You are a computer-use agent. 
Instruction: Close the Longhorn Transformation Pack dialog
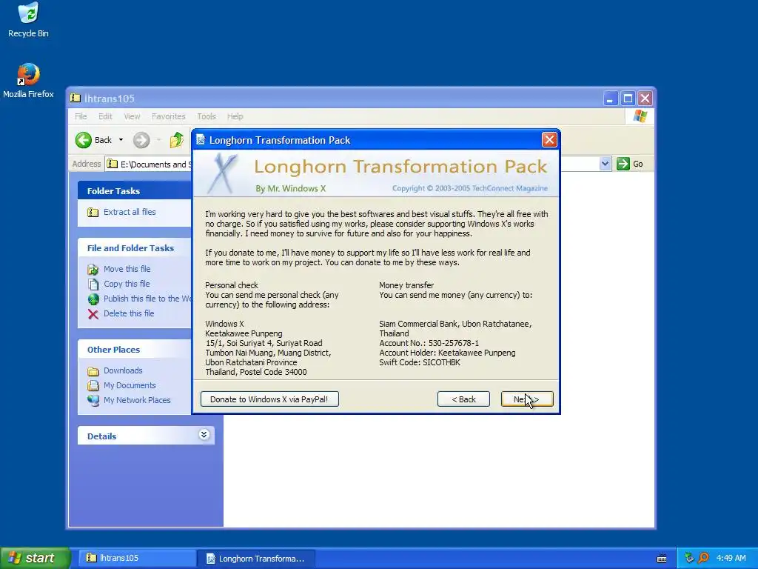(x=549, y=140)
